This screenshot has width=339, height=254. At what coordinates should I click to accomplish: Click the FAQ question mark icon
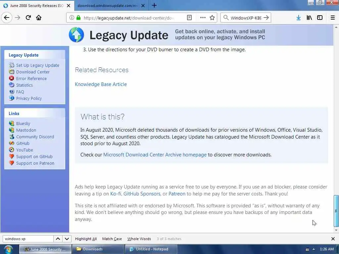coord(12,92)
